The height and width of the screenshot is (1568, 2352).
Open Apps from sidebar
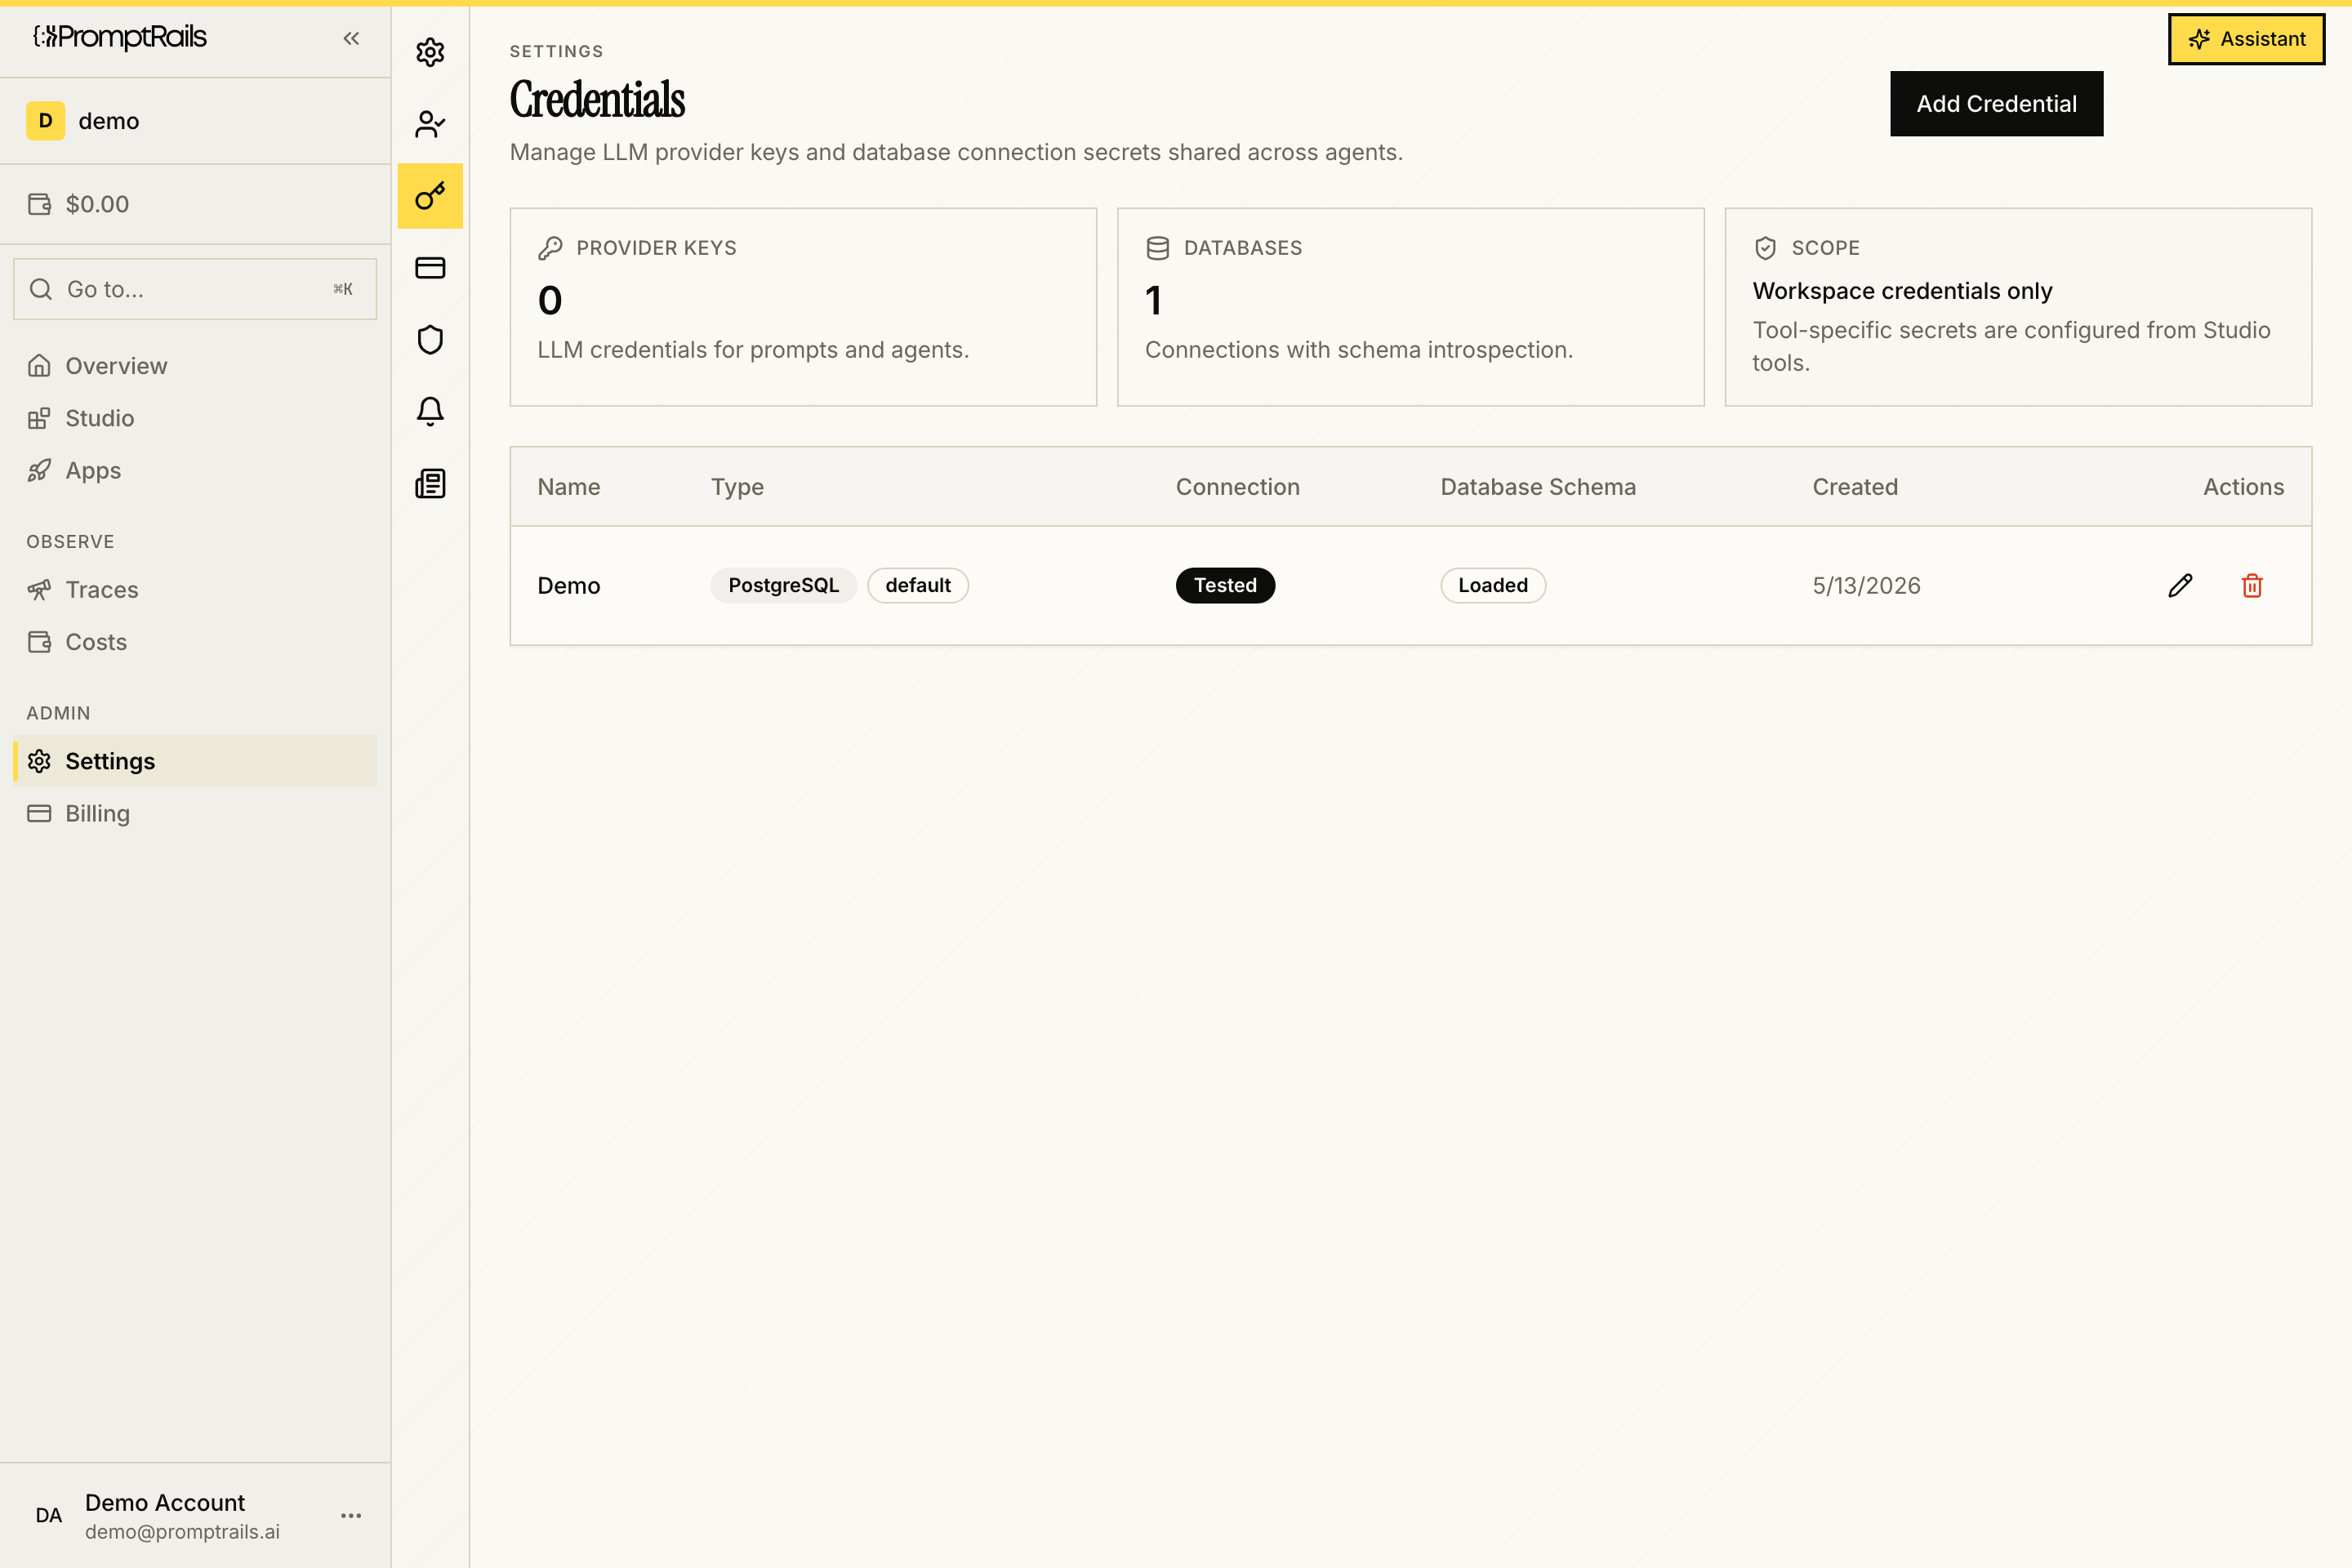tap(195, 470)
